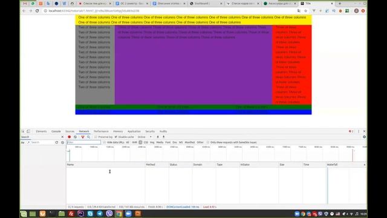
Task: Open Viber from the taskbar
Action: point(109,214)
